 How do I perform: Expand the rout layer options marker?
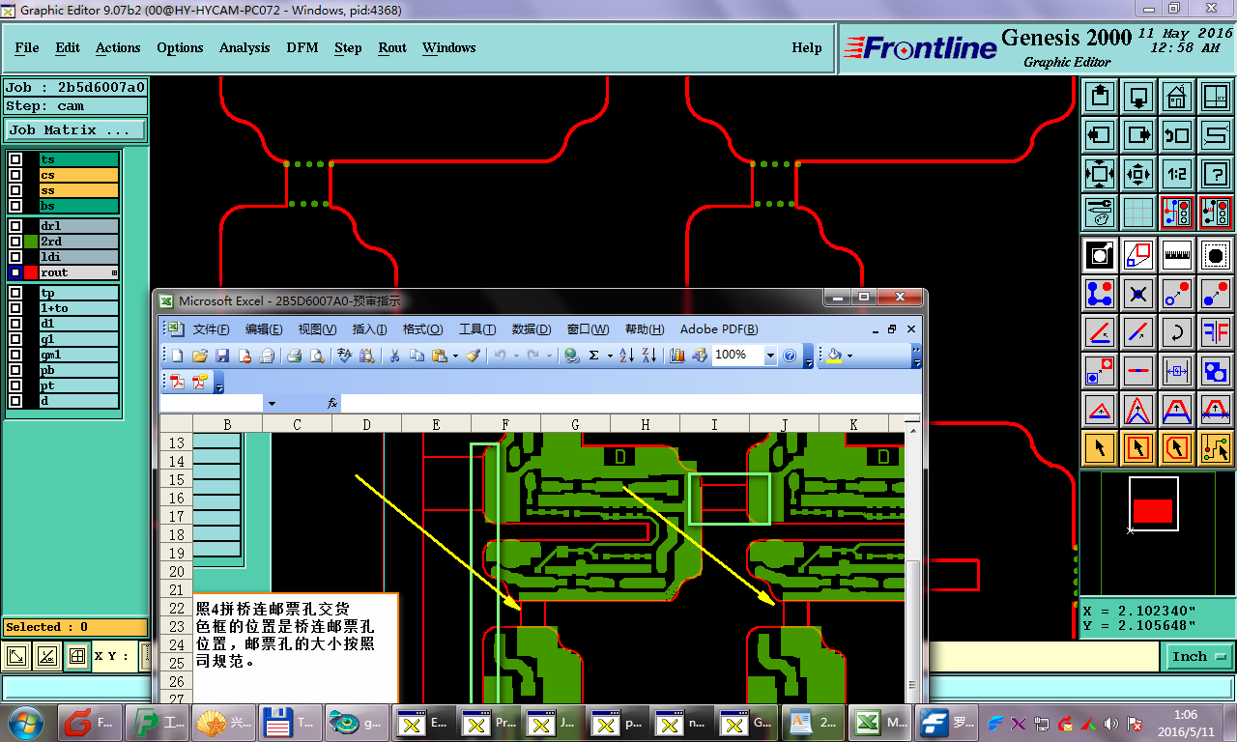(x=114, y=273)
